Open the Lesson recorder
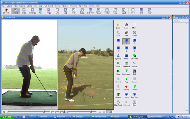 tap(126, 96)
